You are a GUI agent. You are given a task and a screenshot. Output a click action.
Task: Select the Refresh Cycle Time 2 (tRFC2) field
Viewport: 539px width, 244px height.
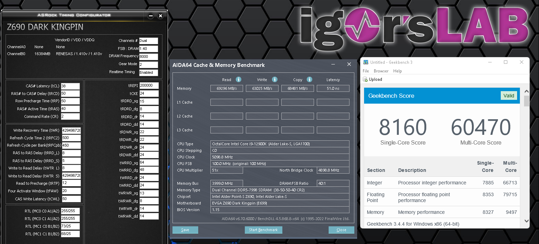(71, 138)
